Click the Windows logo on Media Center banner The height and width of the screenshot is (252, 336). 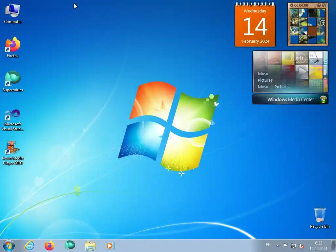click(x=323, y=99)
